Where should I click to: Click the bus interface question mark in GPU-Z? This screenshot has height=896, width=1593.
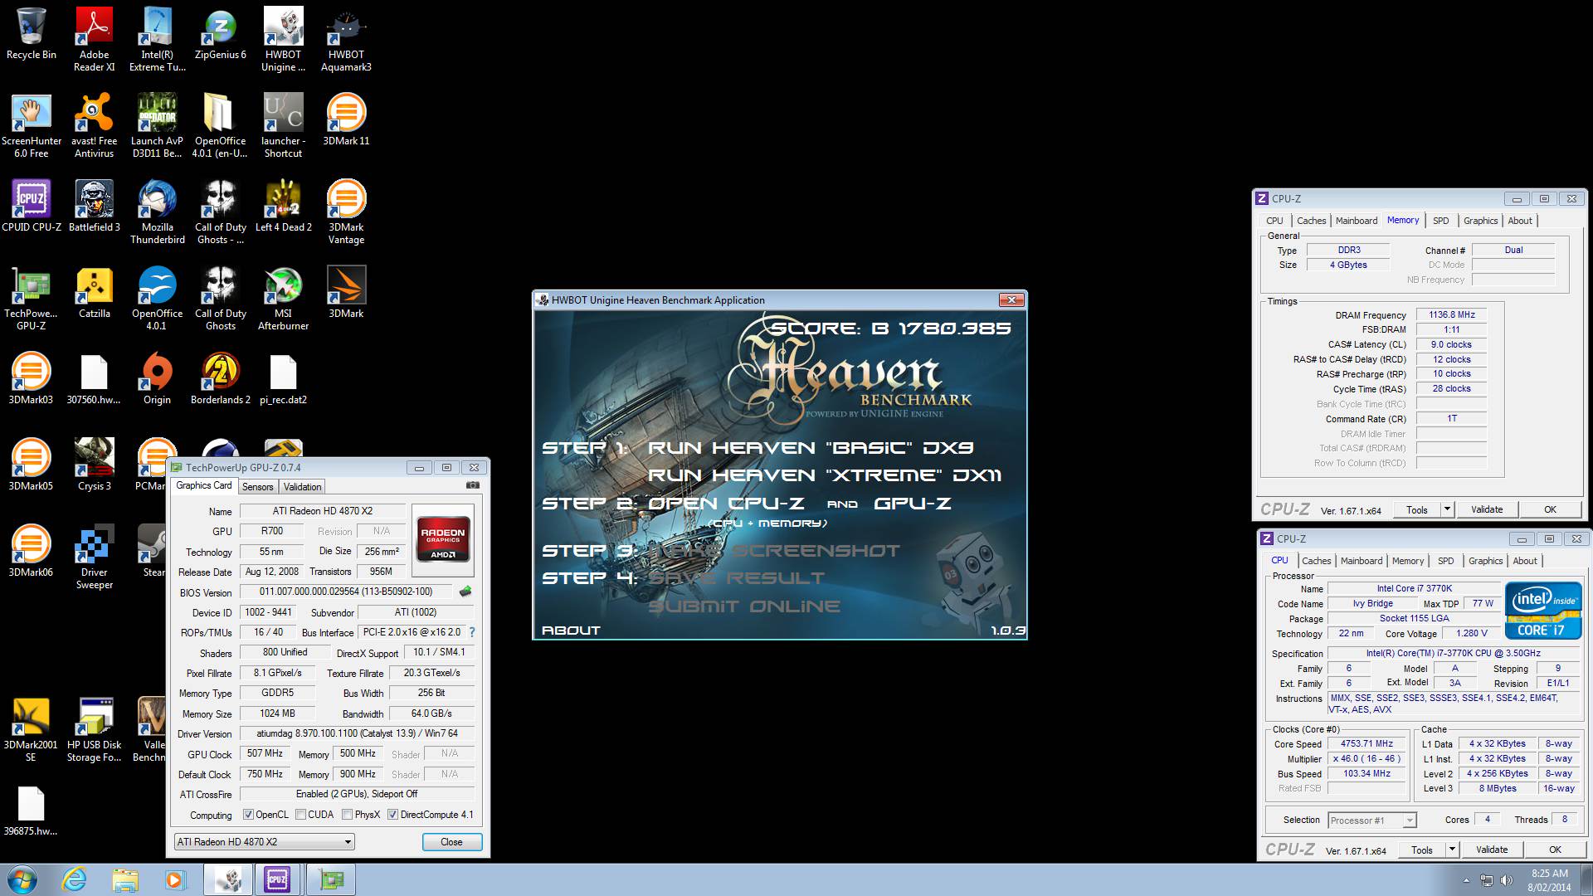472,632
